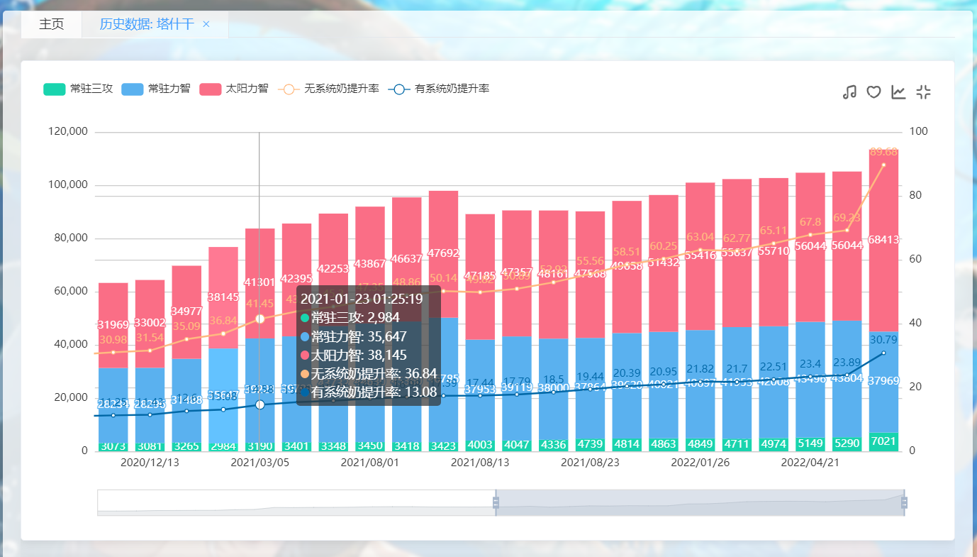Click the 51432 pink bar segment

pyautogui.click(x=664, y=263)
